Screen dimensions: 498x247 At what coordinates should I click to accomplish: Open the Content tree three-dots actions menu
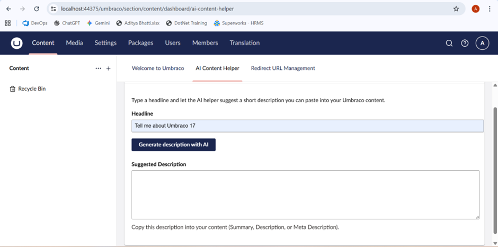click(98, 68)
